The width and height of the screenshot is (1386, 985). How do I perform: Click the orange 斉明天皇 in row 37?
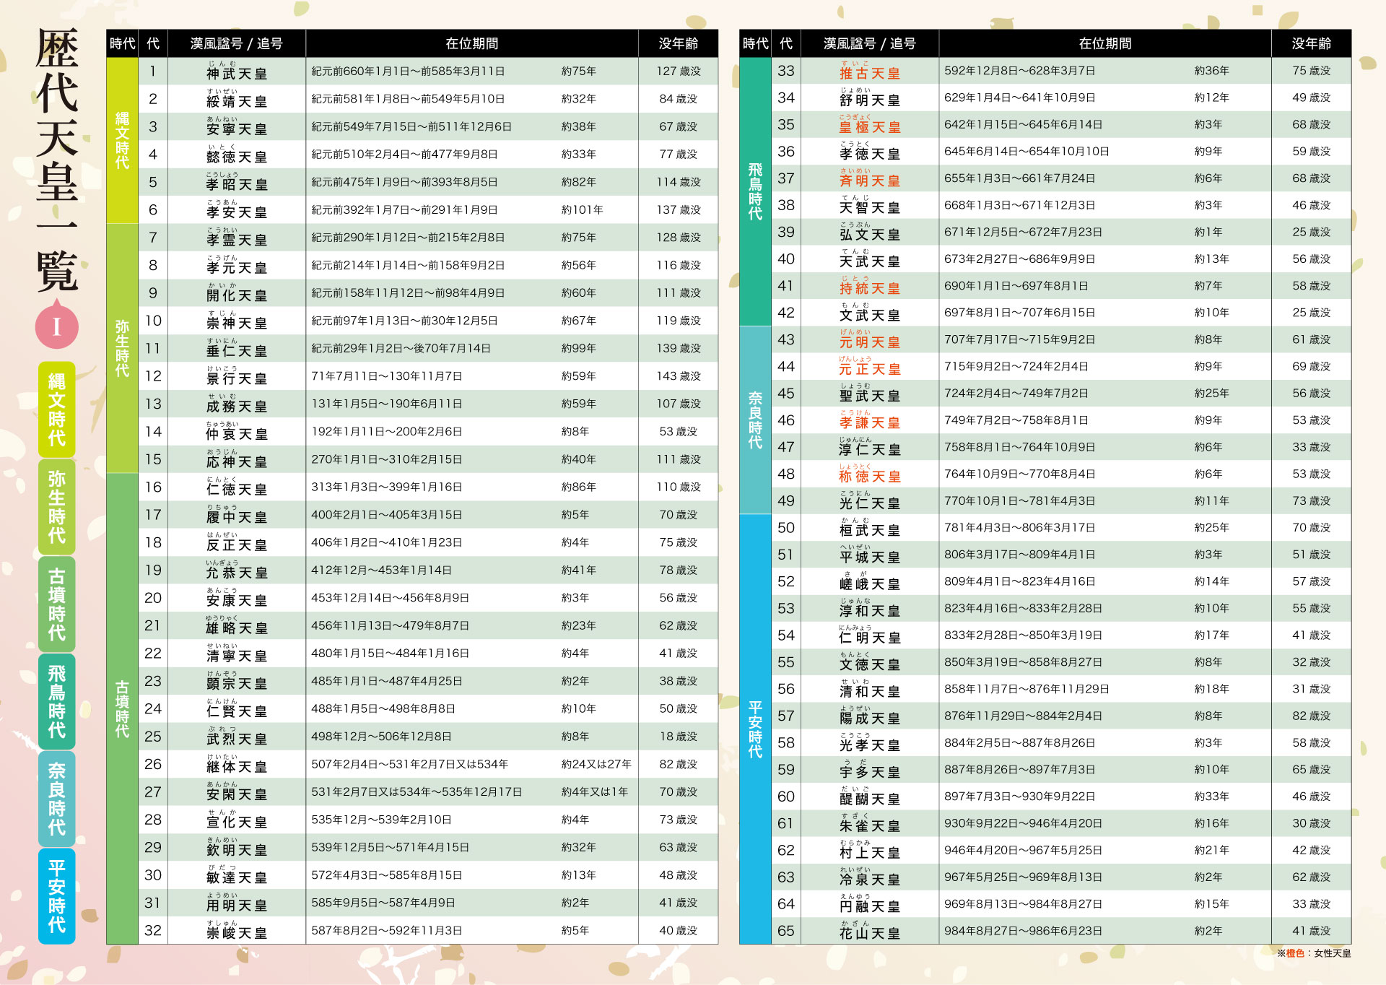(x=870, y=181)
